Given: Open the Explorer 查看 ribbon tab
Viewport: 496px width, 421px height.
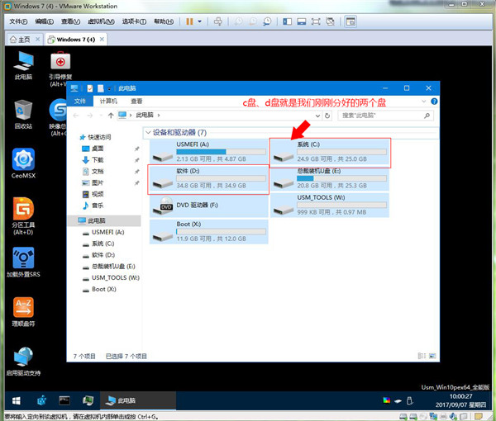Looking at the screenshot, I should 136,101.
